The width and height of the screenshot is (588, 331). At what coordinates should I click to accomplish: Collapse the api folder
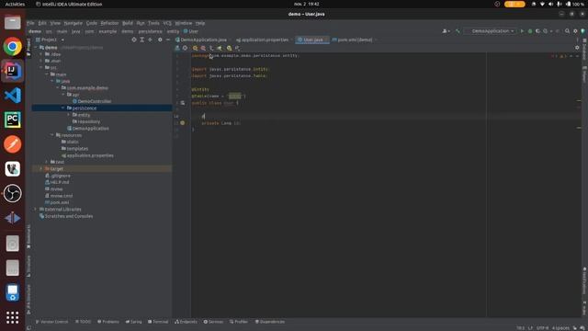tap(63, 95)
